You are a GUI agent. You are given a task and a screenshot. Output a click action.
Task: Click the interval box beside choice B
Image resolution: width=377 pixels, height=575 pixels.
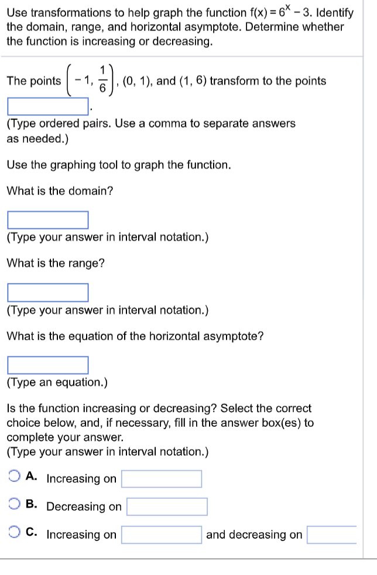coord(167,506)
